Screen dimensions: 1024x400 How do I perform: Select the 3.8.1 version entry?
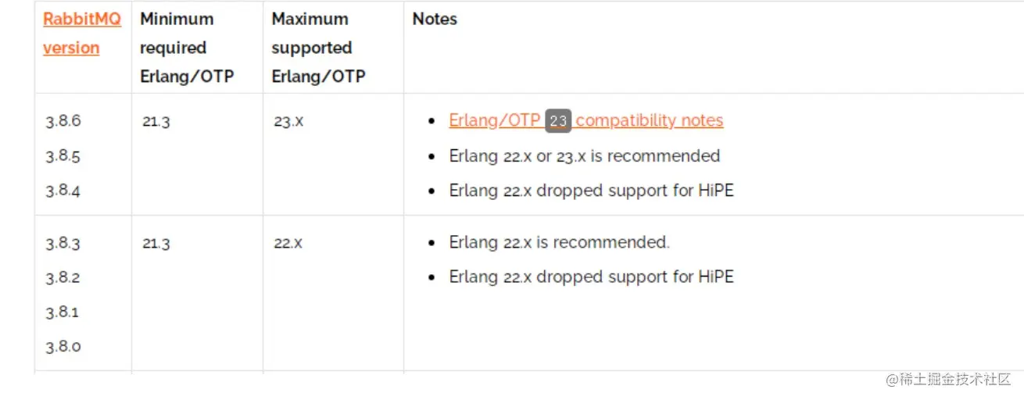pyautogui.click(x=63, y=312)
